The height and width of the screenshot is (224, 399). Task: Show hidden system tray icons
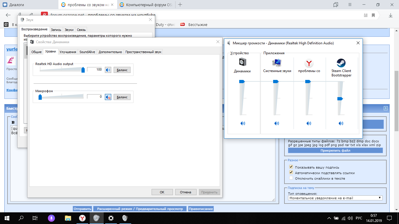click(329, 218)
